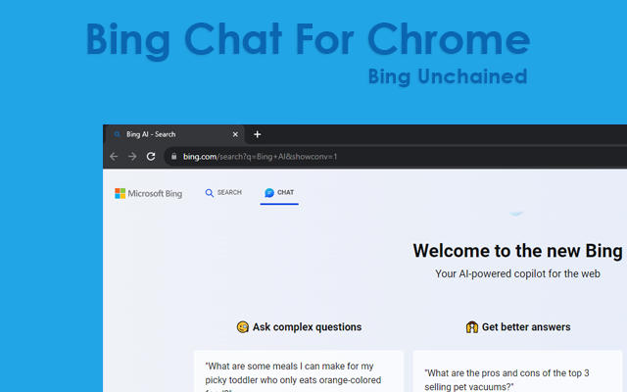
Task: Switch to the SEARCH tab
Action: 223,193
